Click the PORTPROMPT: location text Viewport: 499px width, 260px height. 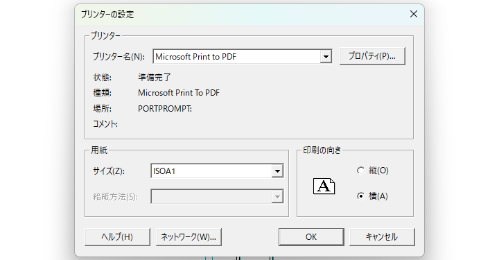pos(165,109)
